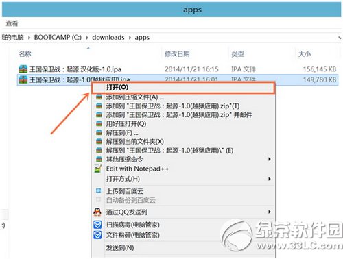This screenshot has width=343, height=259.
Task: Go to BOOTCAMP (C:) in breadcrumb
Action: [x=58, y=38]
